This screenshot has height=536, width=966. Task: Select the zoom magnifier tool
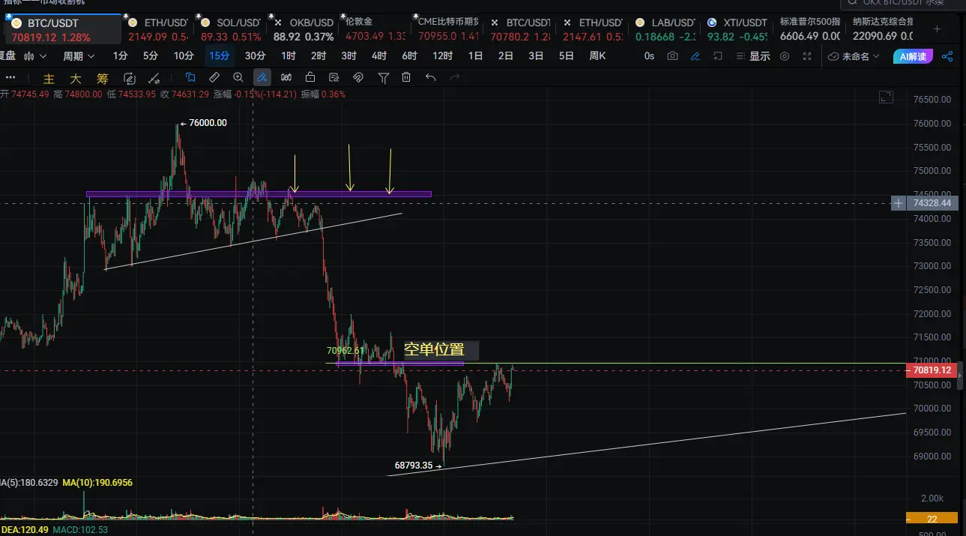pos(238,77)
